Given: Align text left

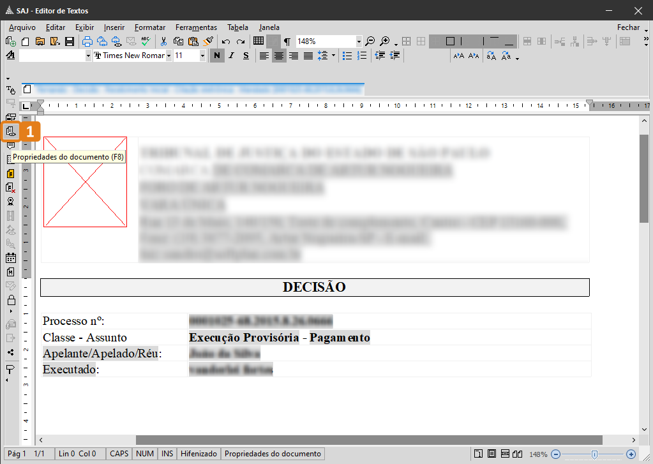Looking at the screenshot, I should [264, 56].
